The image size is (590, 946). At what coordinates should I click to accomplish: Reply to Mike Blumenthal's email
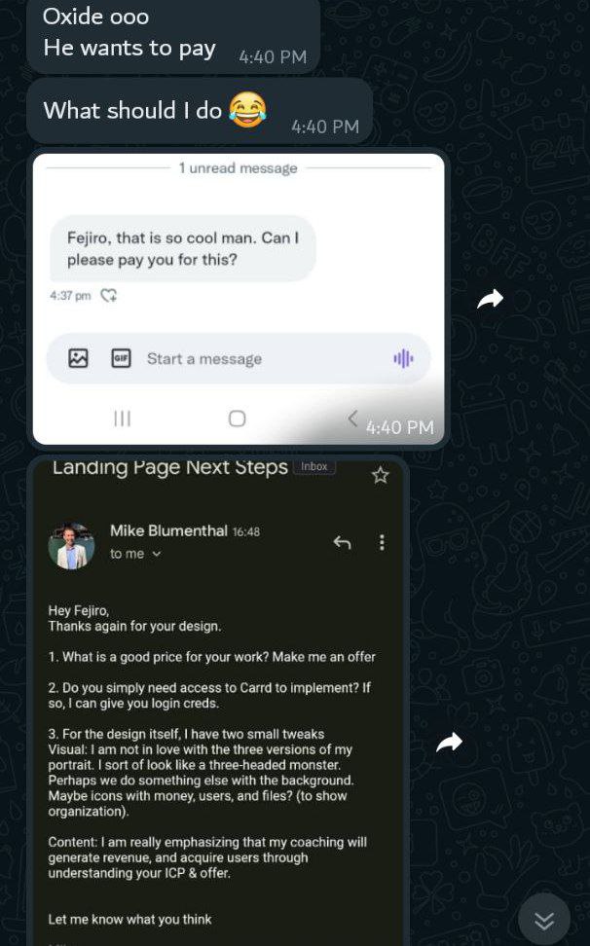coord(342,542)
